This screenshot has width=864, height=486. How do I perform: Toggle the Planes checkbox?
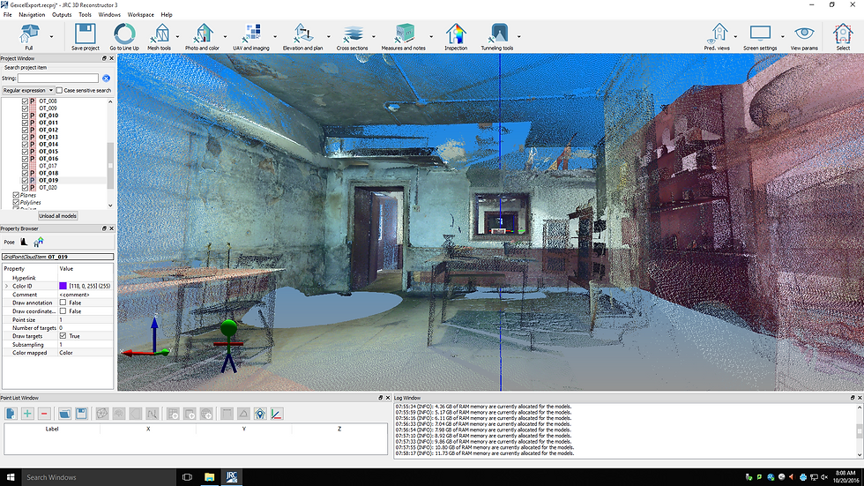(x=16, y=195)
